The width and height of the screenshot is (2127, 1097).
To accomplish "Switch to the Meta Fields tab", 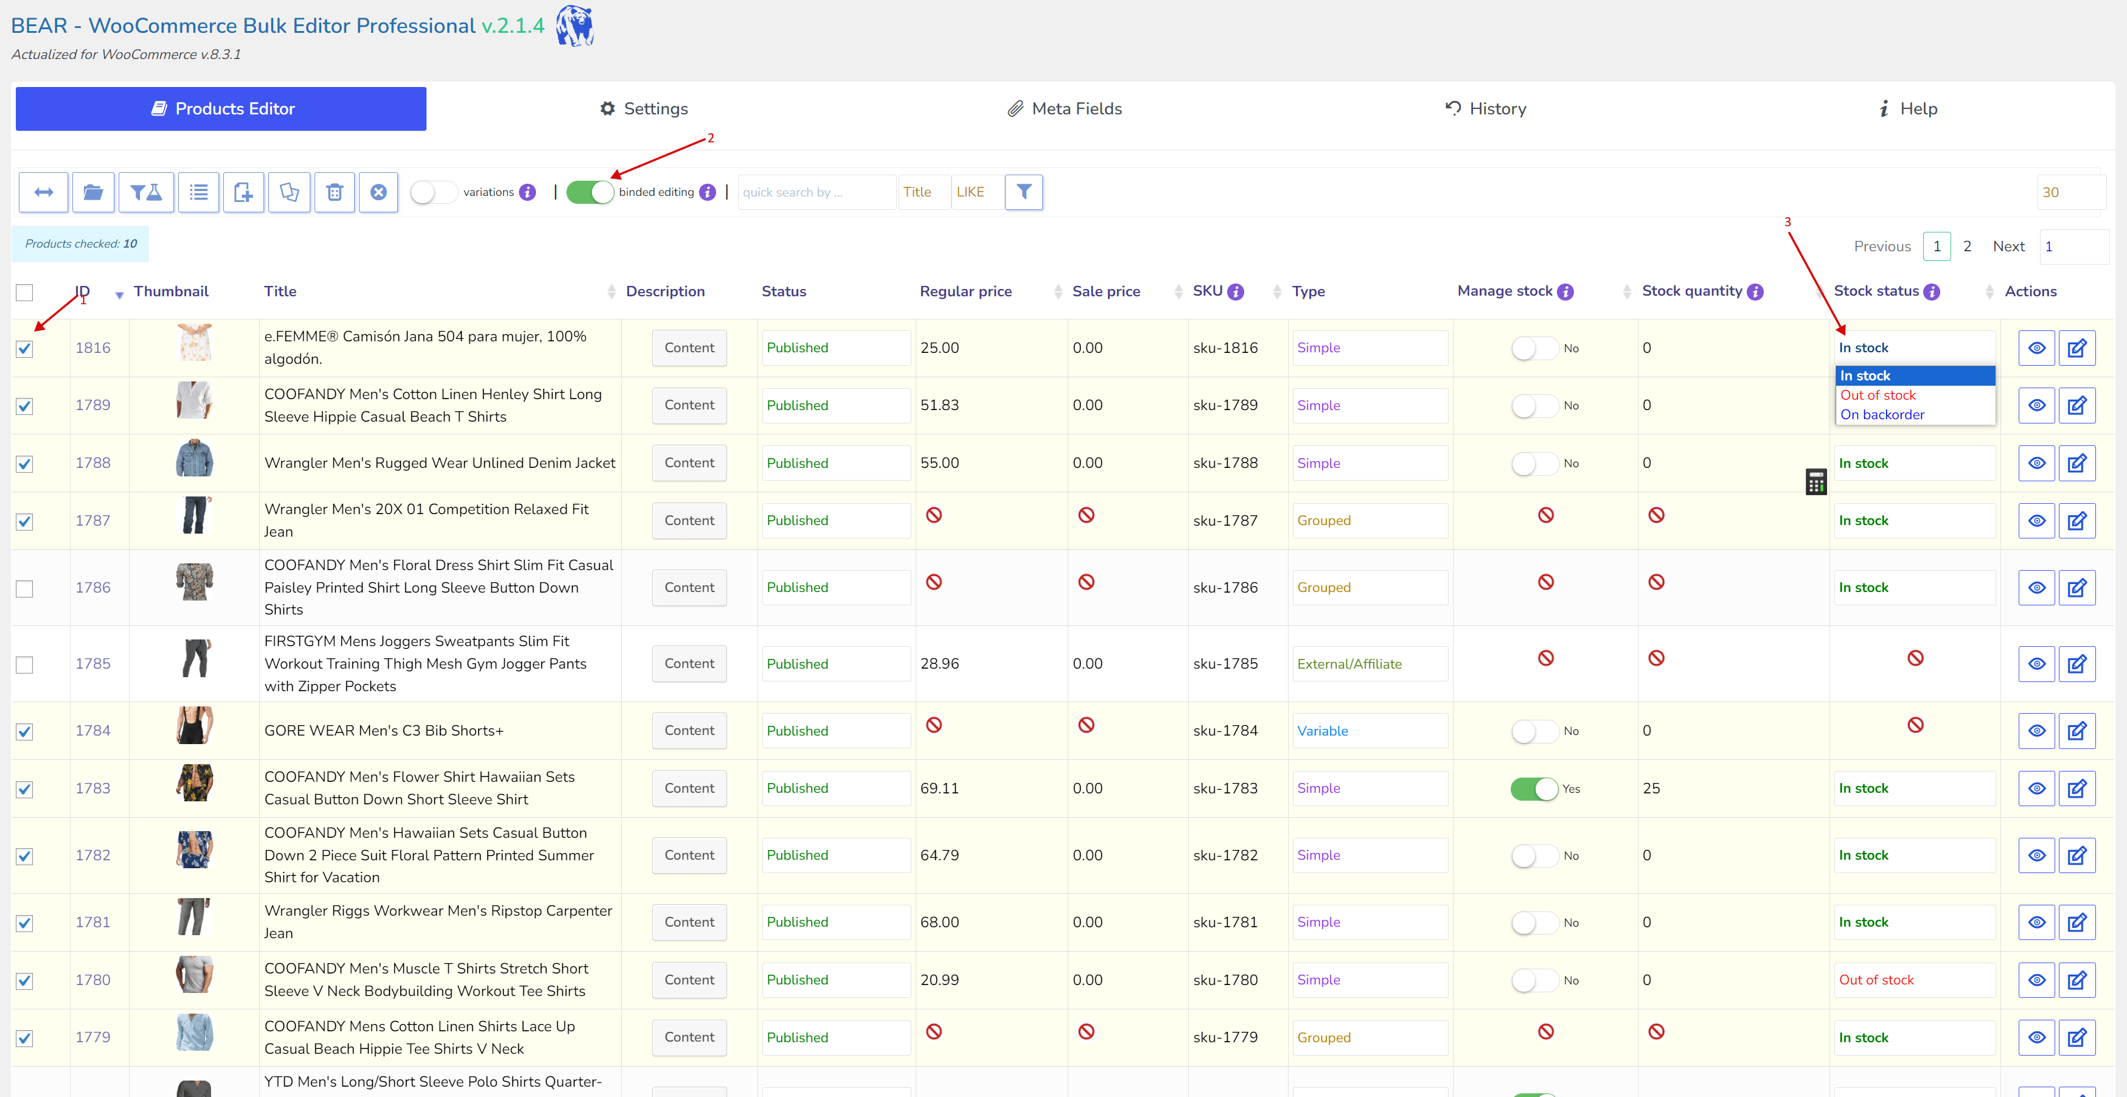I will [x=1064, y=109].
